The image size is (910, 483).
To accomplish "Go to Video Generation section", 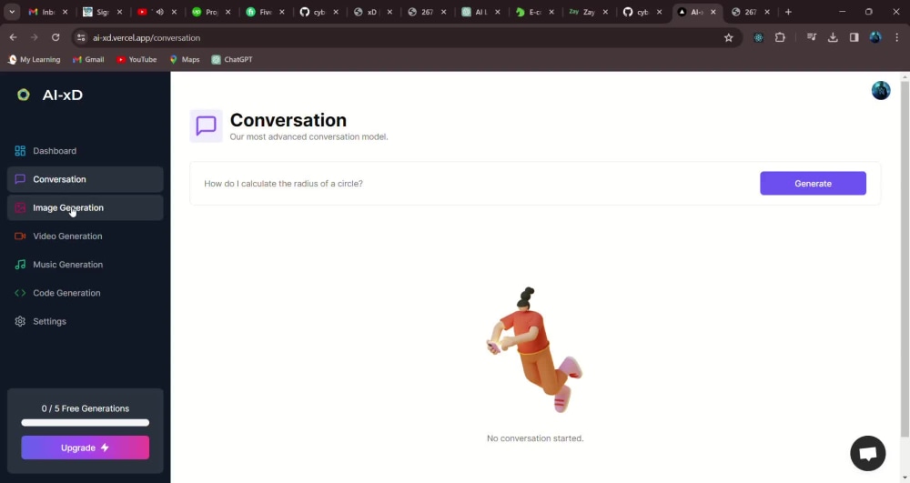I will 85,236.
